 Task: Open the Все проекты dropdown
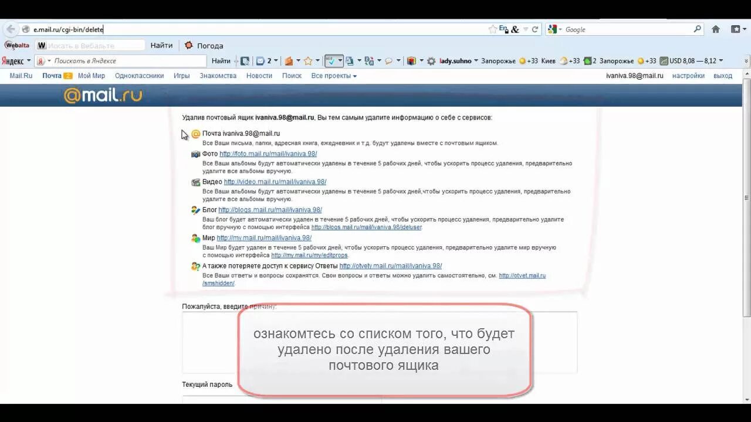(x=334, y=76)
